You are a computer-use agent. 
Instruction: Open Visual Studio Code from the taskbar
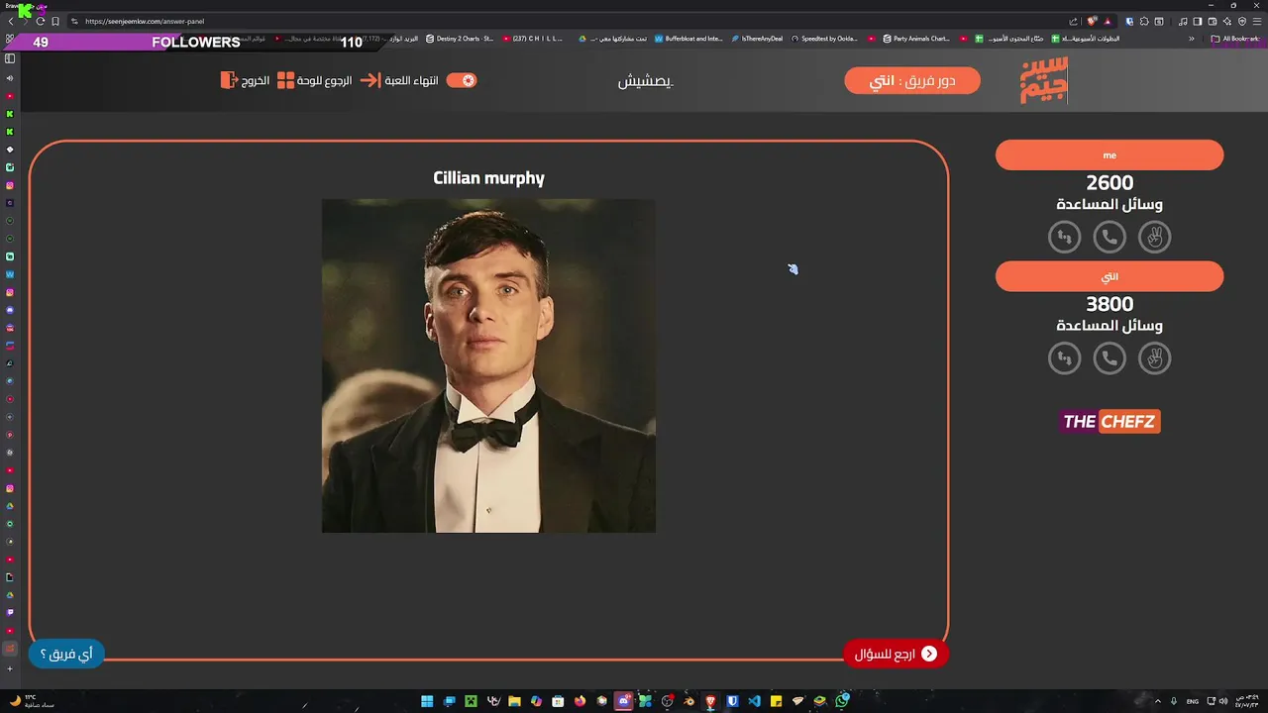754,701
